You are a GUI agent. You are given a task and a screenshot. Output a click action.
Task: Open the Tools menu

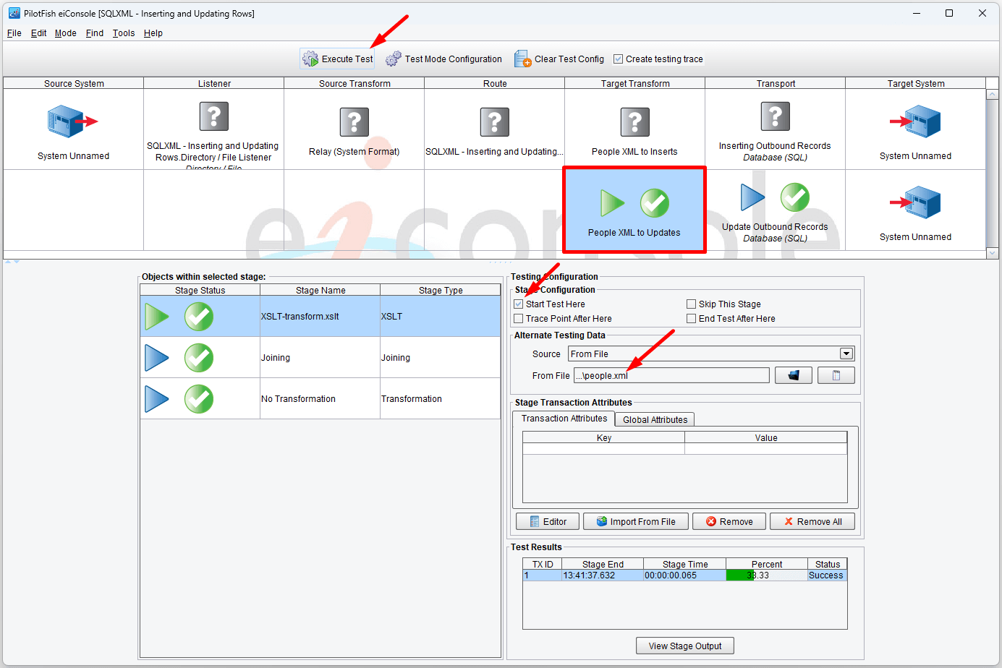[124, 33]
